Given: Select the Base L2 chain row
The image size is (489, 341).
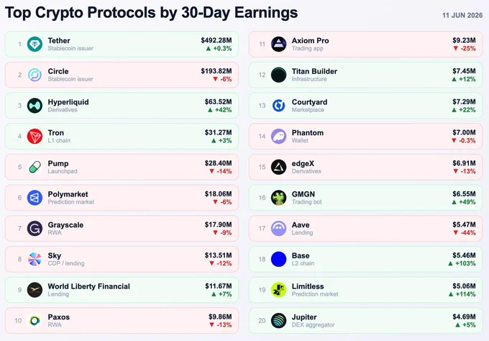Looking at the screenshot, I should click(x=365, y=259).
